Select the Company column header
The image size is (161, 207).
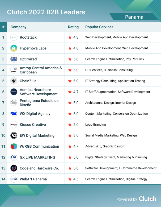(x=19, y=27)
